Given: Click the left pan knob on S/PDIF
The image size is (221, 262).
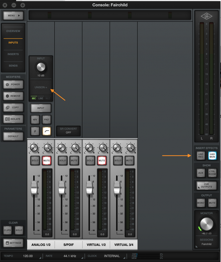Looking at the screenshot, I should coord(62,148).
